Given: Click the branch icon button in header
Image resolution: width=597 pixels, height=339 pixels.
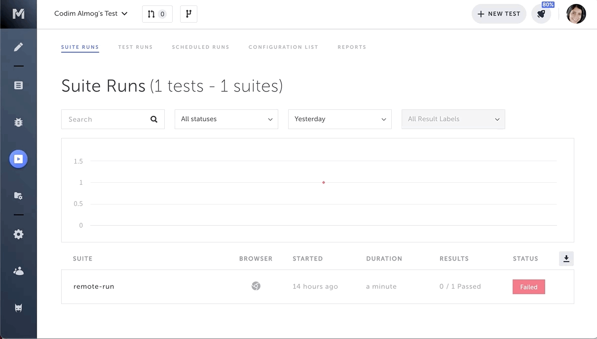Looking at the screenshot, I should tap(188, 14).
